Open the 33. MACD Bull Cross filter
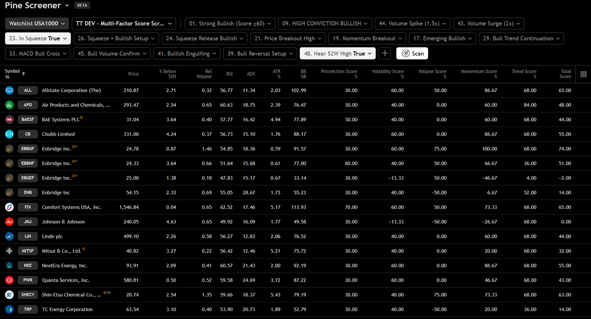The image size is (591, 319). pyautogui.click(x=38, y=53)
